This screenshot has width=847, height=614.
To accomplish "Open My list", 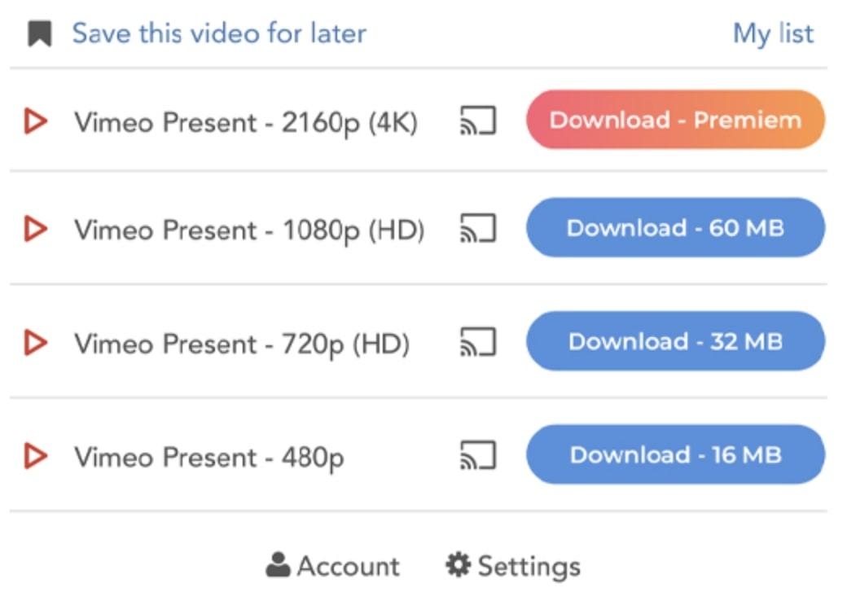I will pos(773,33).
